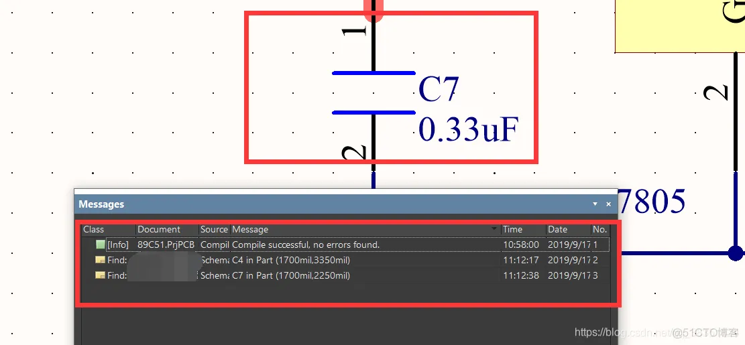The height and width of the screenshot is (345, 745).
Task: Select the 0.33uF capacitor value text
Action: point(468,130)
